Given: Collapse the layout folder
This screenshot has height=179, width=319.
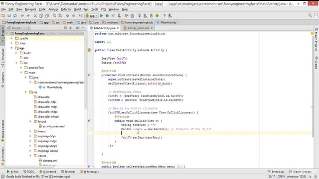Looking at the screenshot, I should tap(30, 121).
